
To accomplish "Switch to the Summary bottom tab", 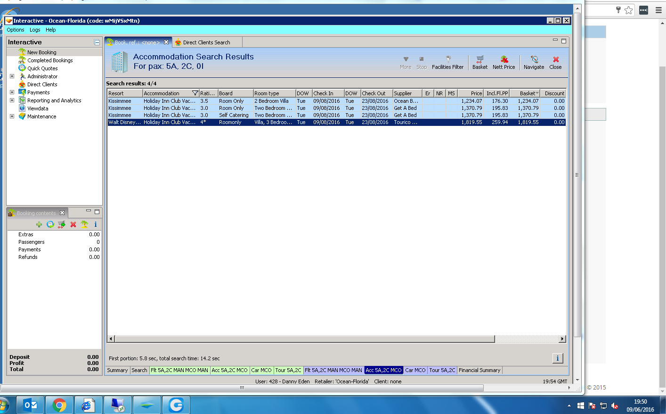I will pos(117,370).
